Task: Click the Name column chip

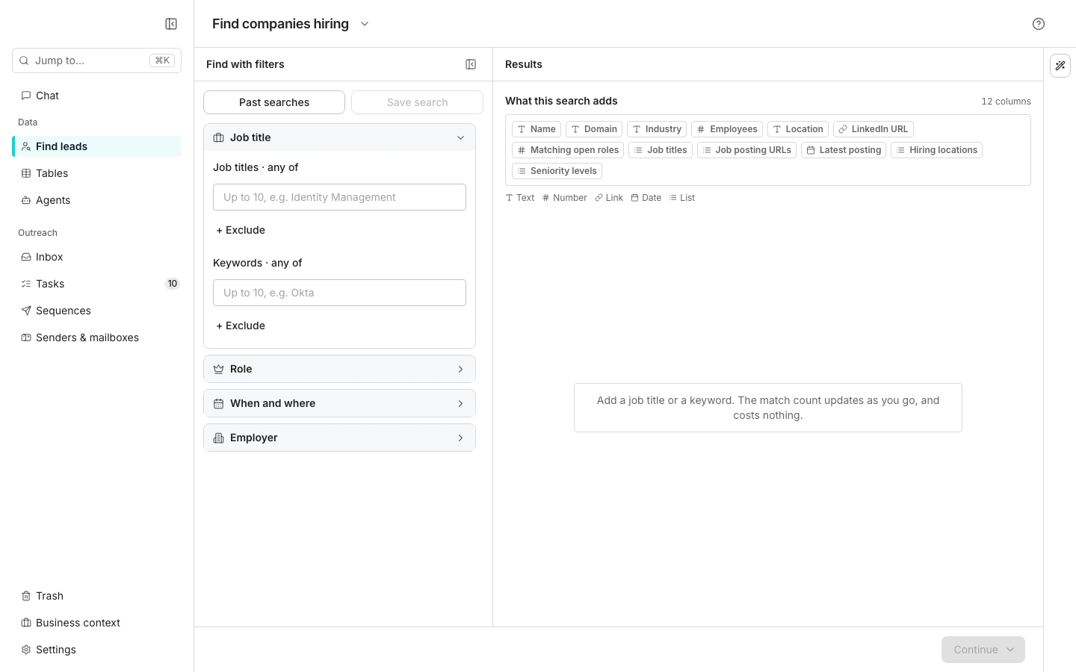Action: tap(537, 129)
